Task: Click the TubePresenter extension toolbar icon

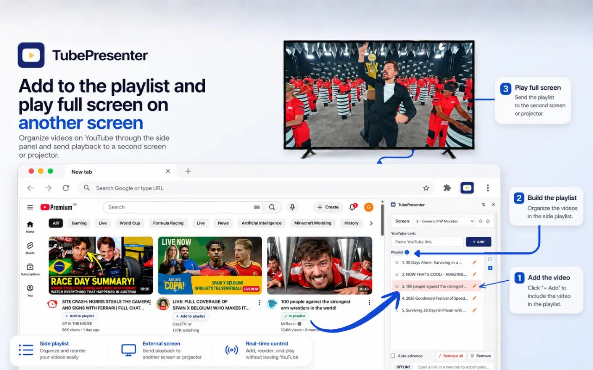Action: 467,188
